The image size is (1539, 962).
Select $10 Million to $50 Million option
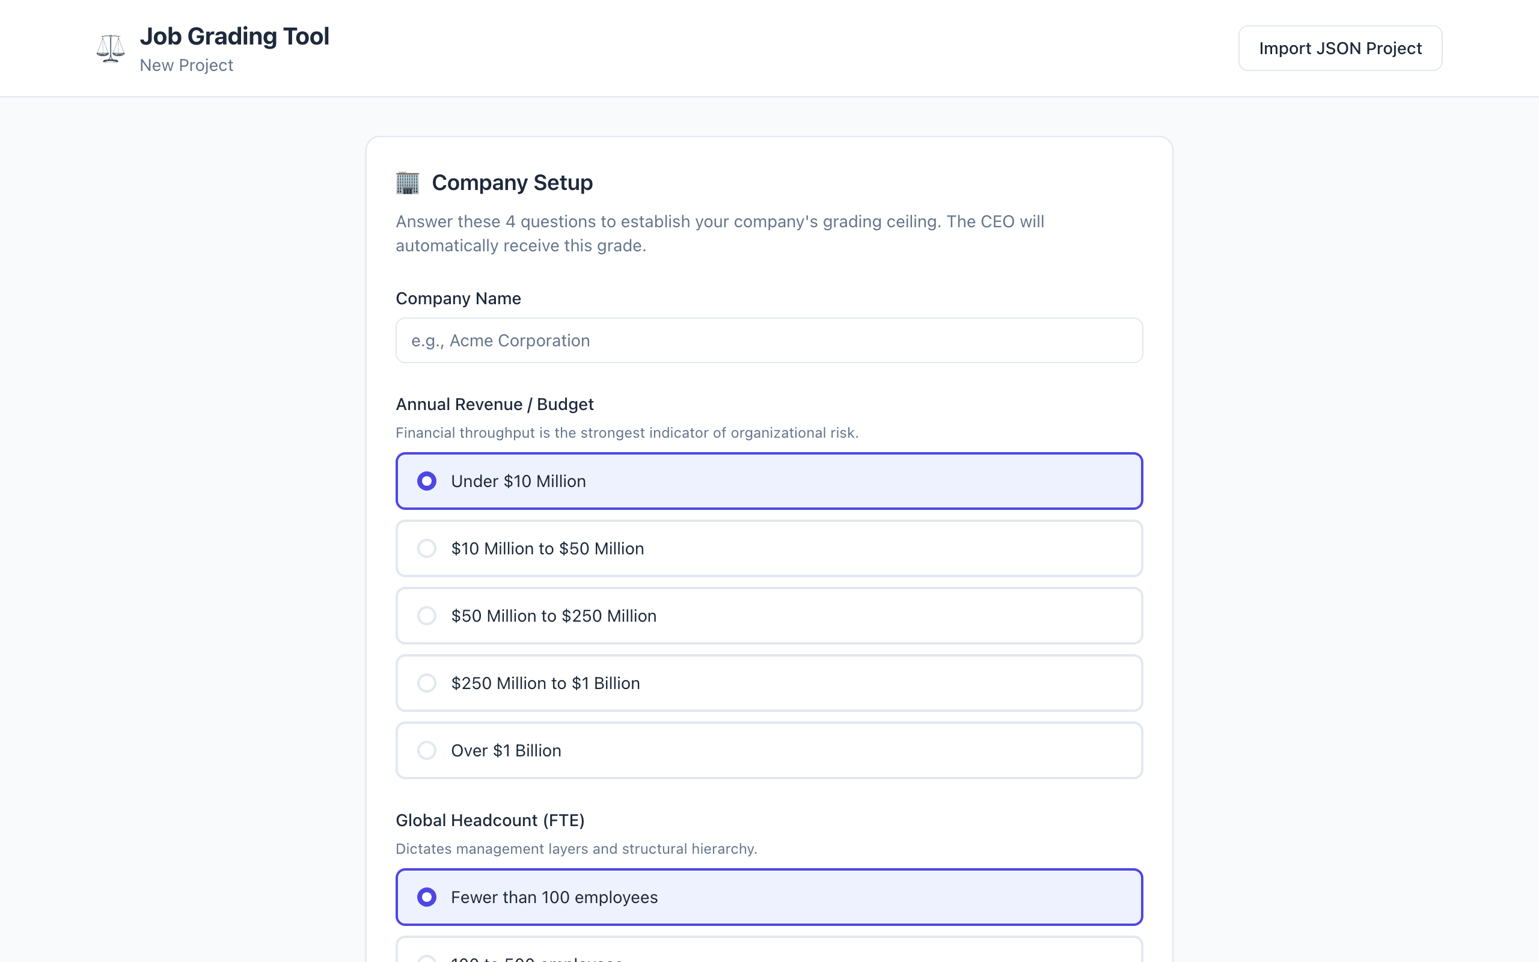[x=769, y=548]
